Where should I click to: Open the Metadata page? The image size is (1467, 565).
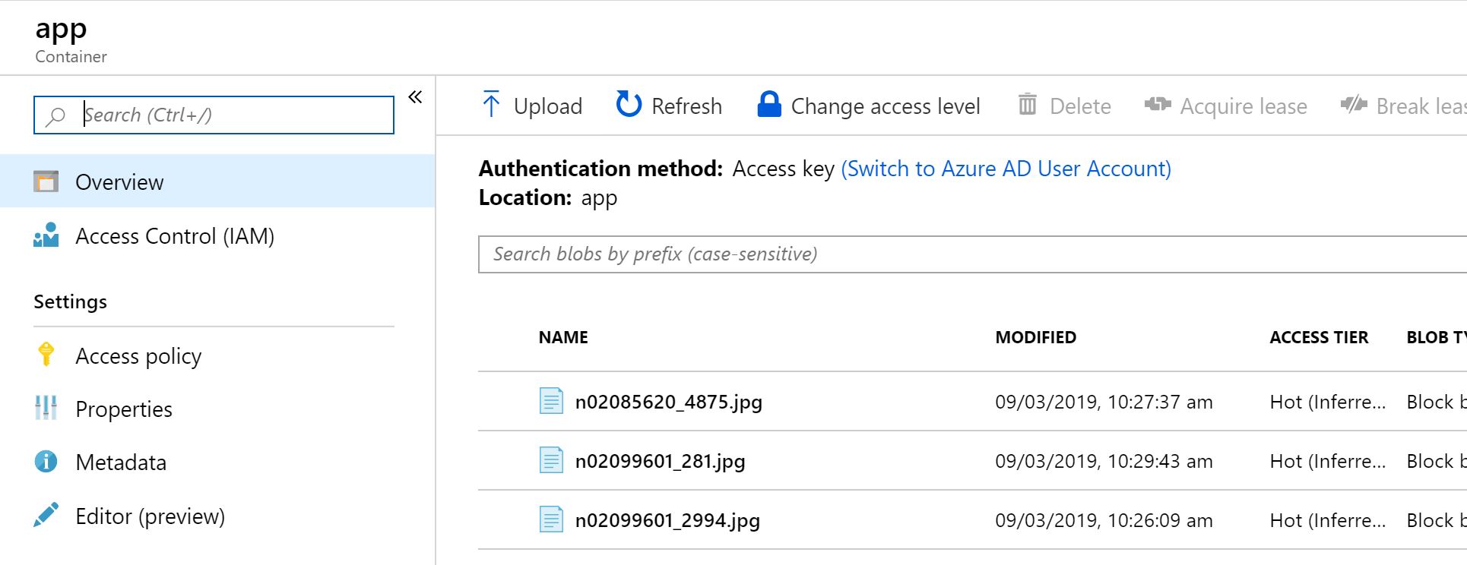121,462
